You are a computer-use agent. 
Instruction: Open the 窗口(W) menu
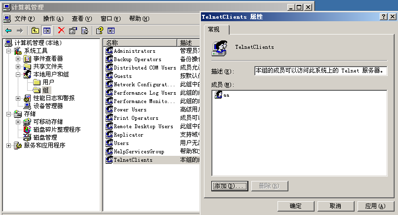111,19
